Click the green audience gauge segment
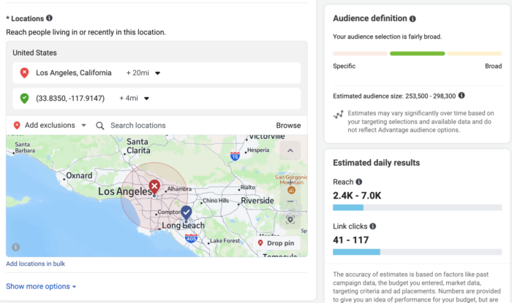The image size is (512, 303). click(418, 53)
